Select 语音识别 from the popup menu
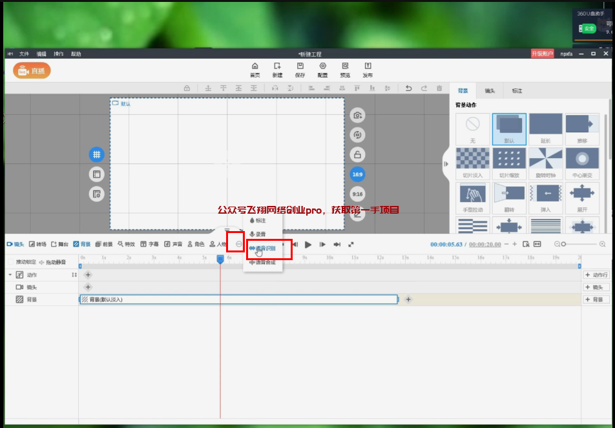Screen dimensions: 615x428 point(264,249)
